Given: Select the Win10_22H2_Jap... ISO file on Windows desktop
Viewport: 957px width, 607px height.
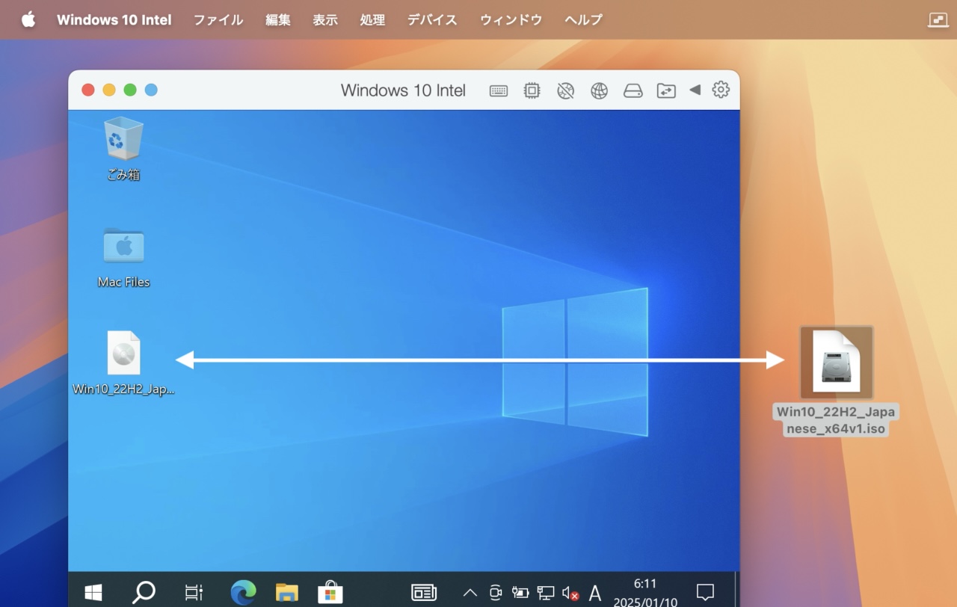Looking at the screenshot, I should click(x=123, y=363).
